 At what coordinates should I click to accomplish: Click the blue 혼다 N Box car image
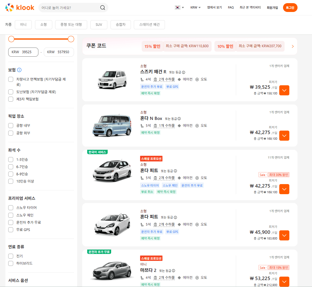click(112, 126)
